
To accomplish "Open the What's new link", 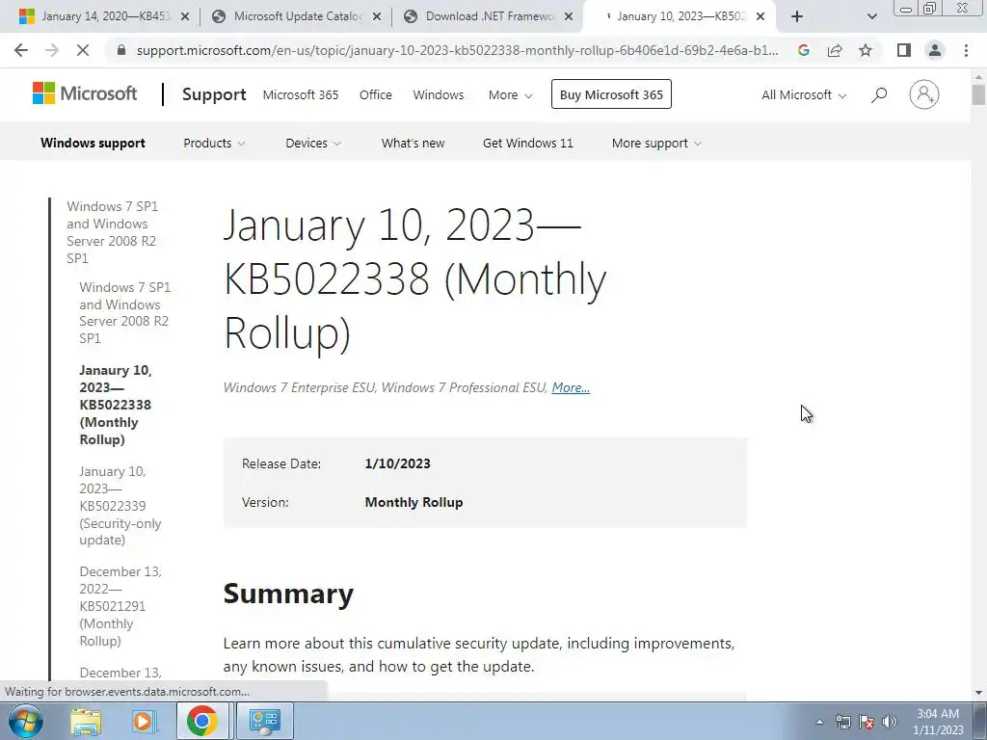I will (413, 143).
